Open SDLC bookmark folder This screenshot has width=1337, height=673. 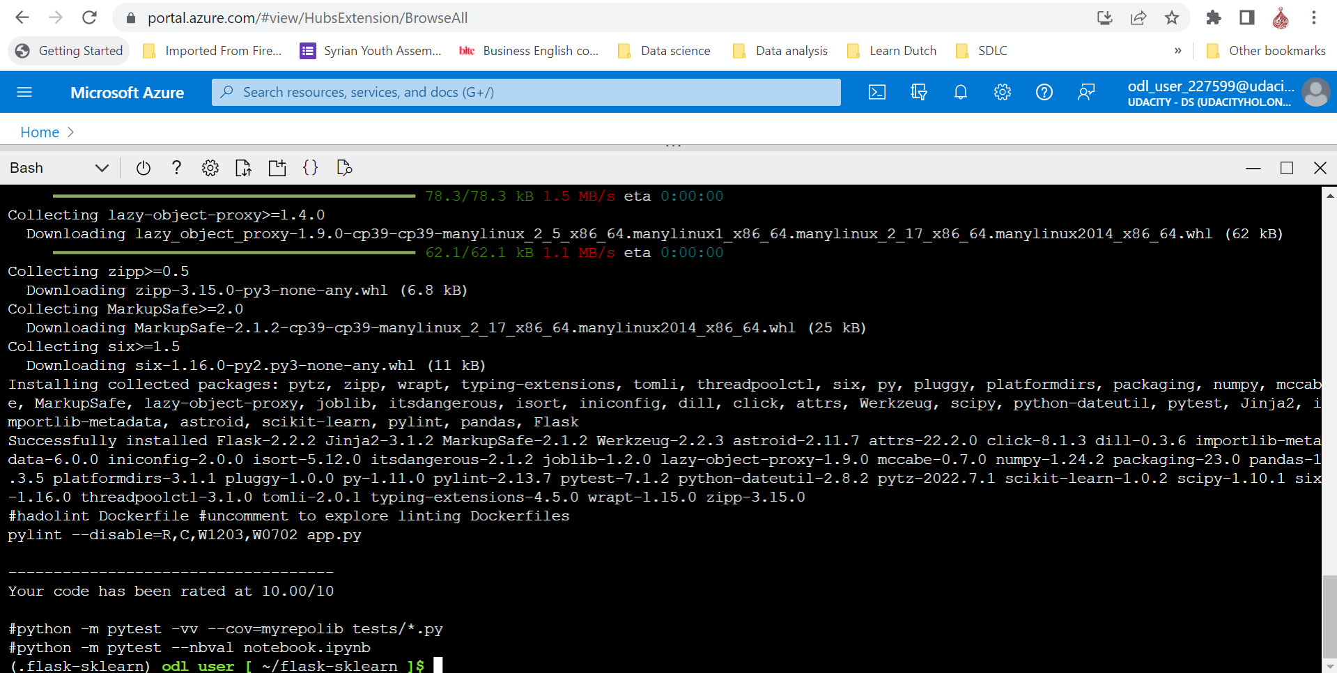pos(982,51)
